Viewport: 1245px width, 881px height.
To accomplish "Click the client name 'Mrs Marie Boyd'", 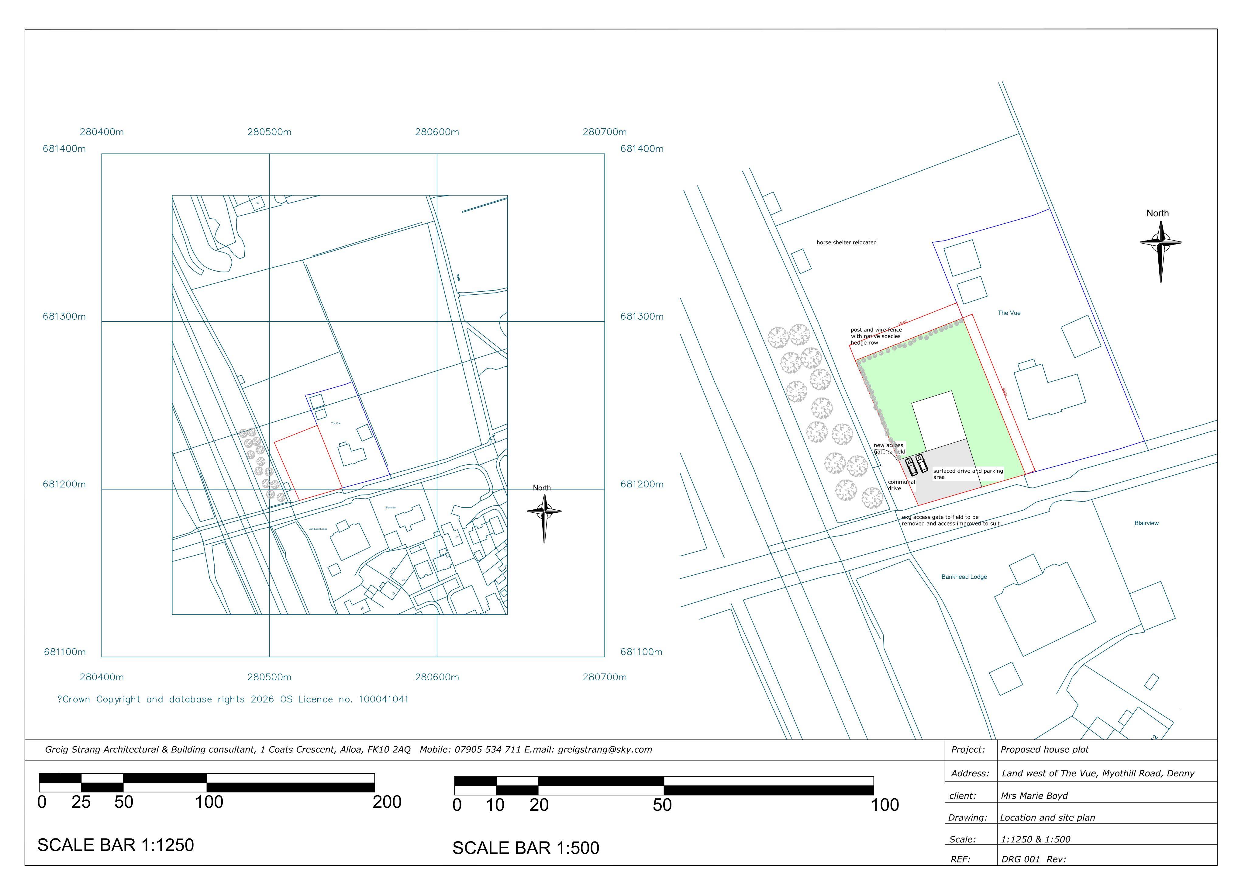I will pyautogui.click(x=1034, y=796).
